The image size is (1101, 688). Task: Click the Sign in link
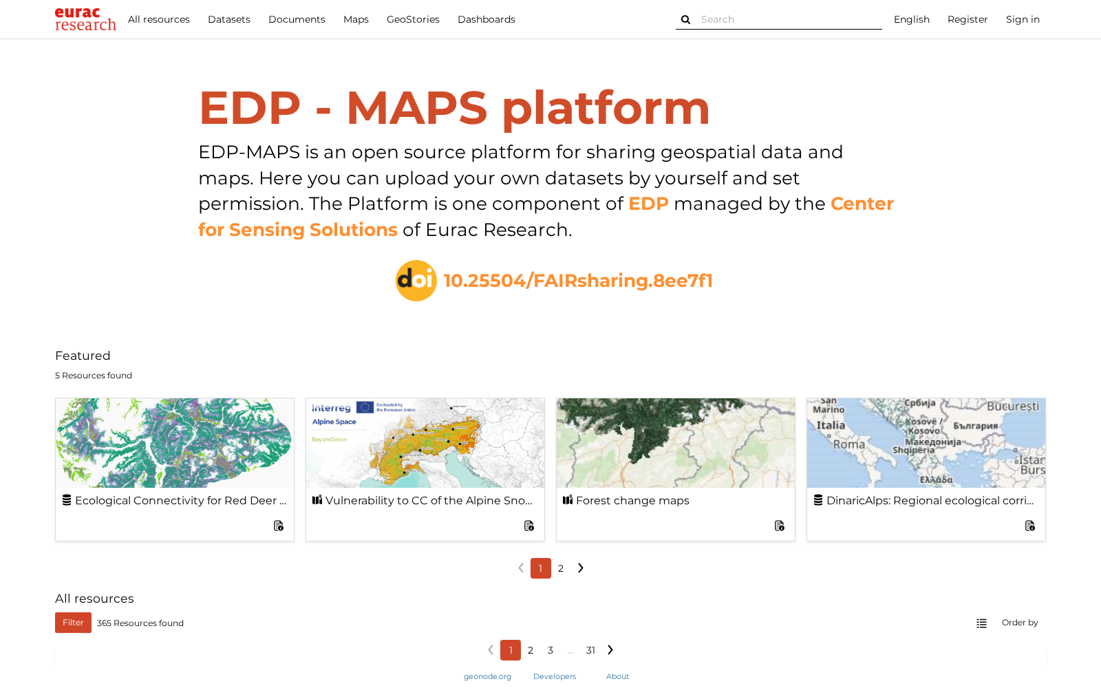pos(1023,19)
